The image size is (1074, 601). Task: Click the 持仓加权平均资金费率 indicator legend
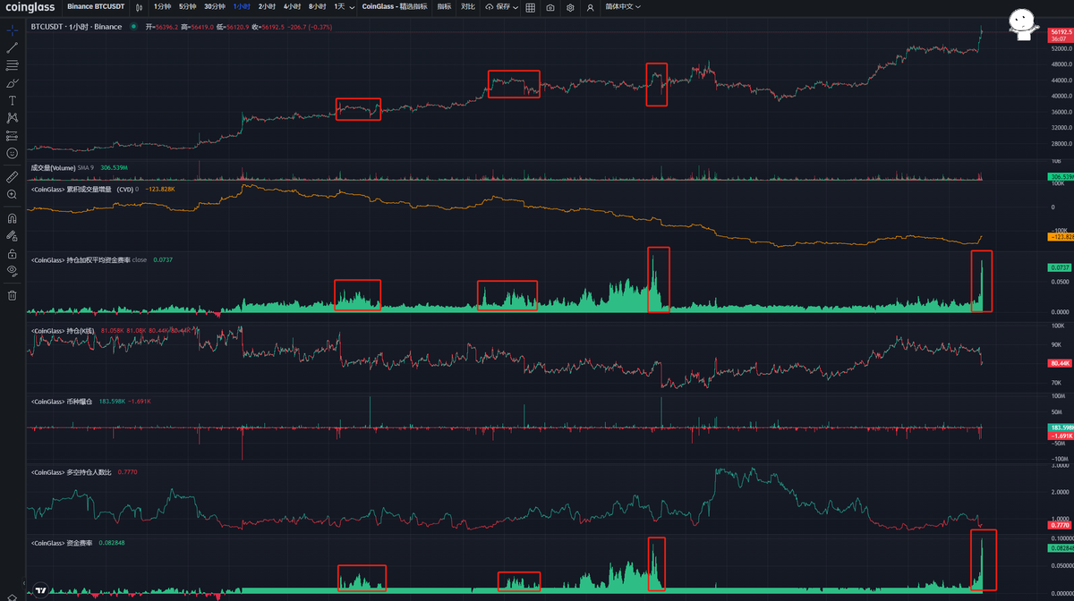(x=80, y=259)
